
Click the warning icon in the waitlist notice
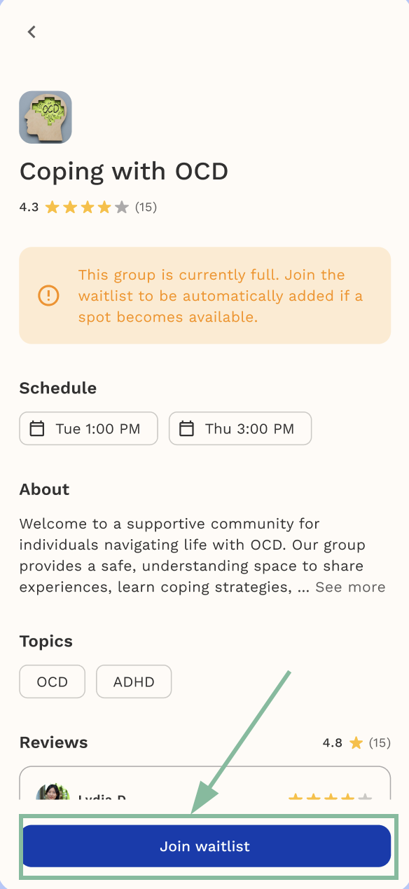[48, 295]
